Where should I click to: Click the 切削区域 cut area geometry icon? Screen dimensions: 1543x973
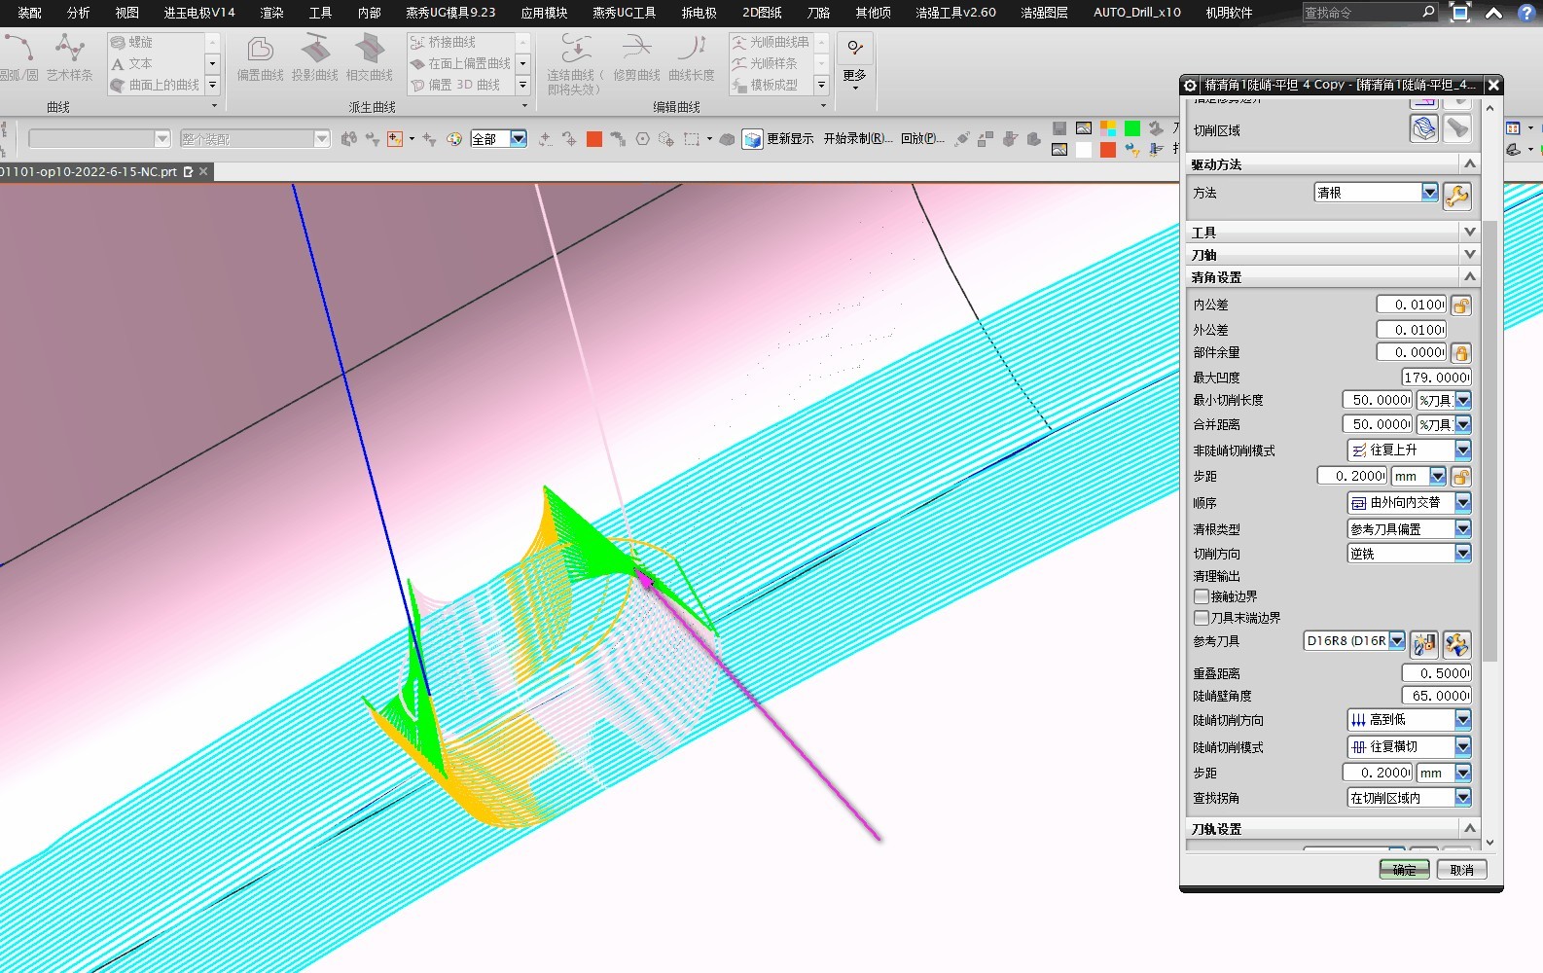(1424, 128)
